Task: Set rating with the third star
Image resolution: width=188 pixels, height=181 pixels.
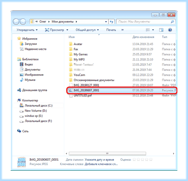Action: click(x=143, y=160)
